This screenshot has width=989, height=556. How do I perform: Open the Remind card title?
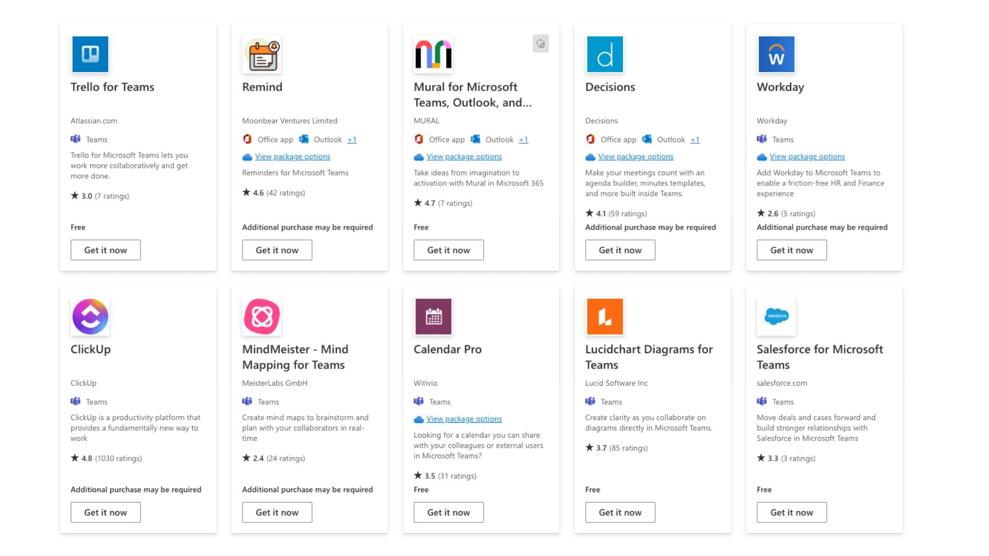(x=262, y=87)
